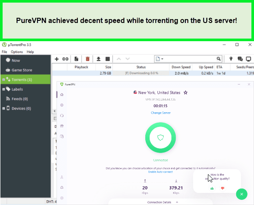Click the chat bubbles icon in toolbar

coord(240,59)
